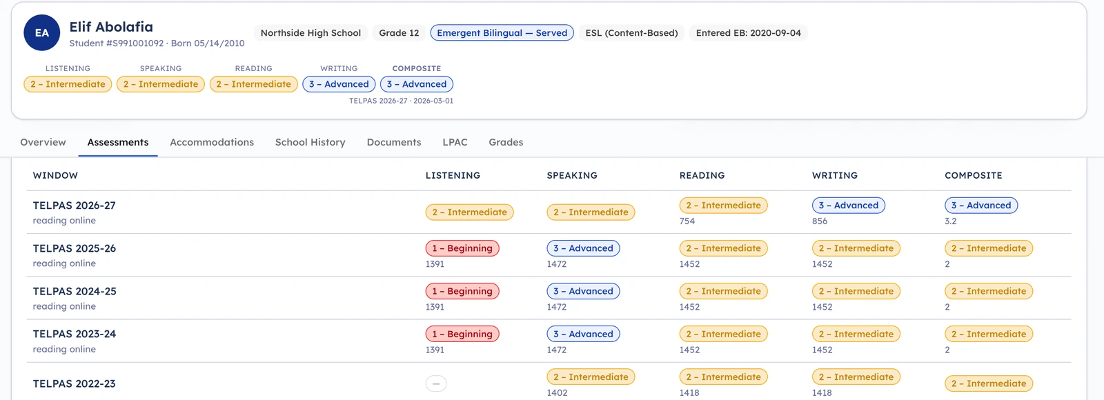The width and height of the screenshot is (1104, 400).
Task: Click header Reading 2 – Intermediate badge
Action: (x=253, y=84)
